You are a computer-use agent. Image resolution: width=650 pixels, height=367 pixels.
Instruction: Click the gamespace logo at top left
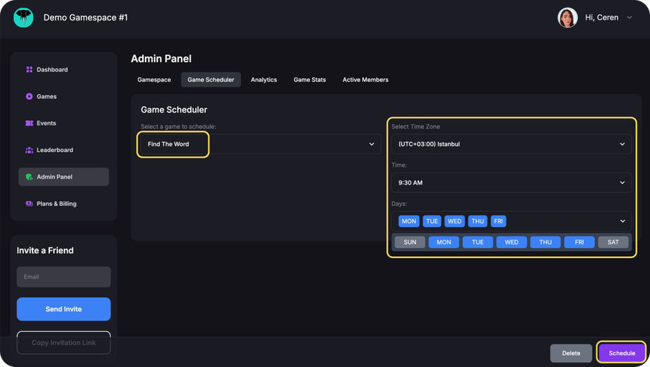coord(23,18)
